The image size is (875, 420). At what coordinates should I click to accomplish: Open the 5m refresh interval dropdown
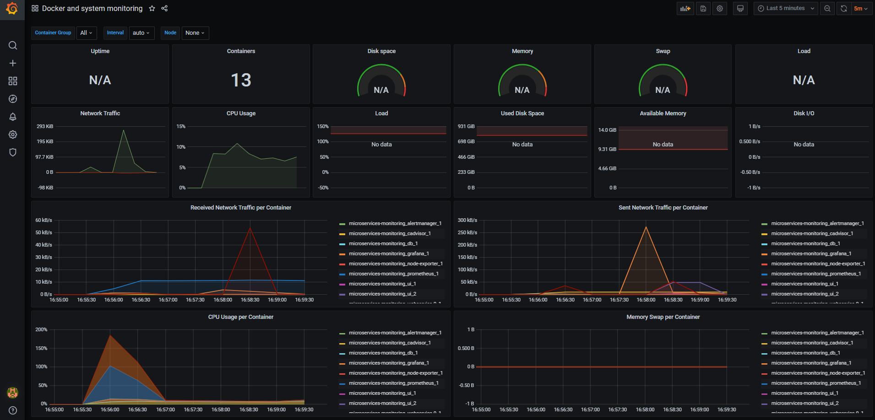coord(861,8)
